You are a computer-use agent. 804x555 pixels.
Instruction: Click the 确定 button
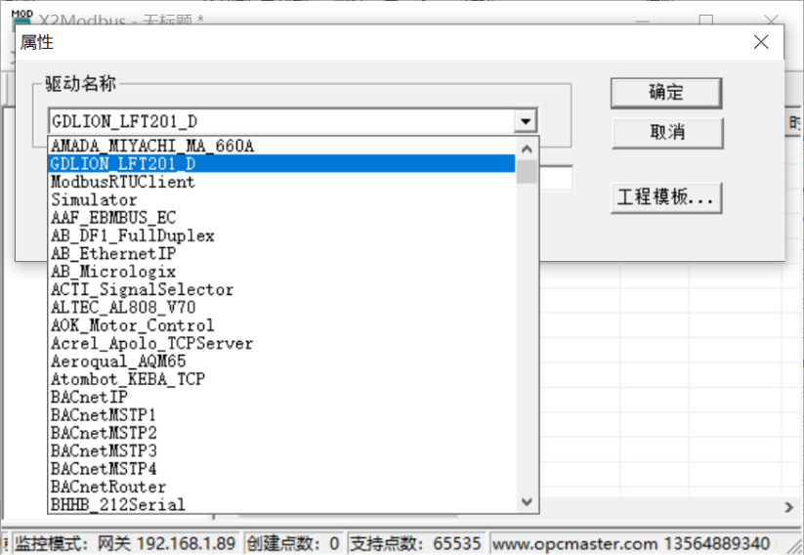[x=666, y=93]
